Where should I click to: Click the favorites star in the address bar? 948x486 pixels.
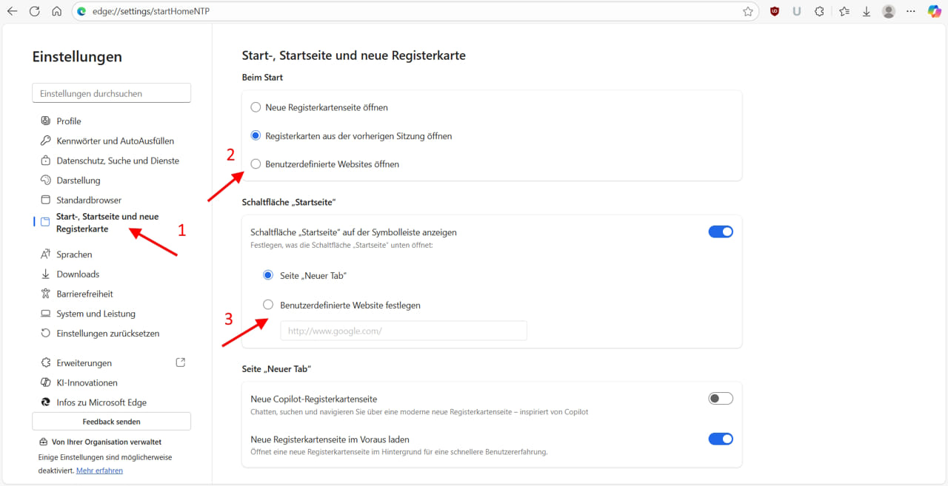[x=748, y=11]
